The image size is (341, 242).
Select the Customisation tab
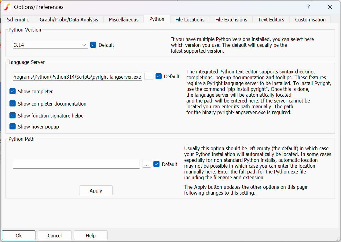click(x=310, y=19)
